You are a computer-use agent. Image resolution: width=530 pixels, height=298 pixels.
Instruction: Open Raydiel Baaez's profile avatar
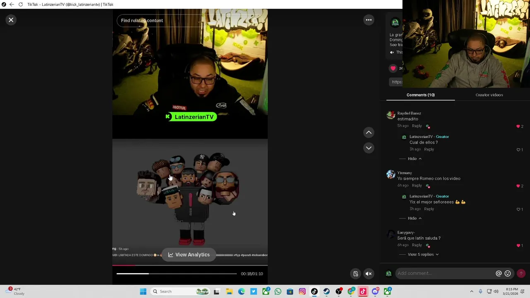tap(391, 115)
